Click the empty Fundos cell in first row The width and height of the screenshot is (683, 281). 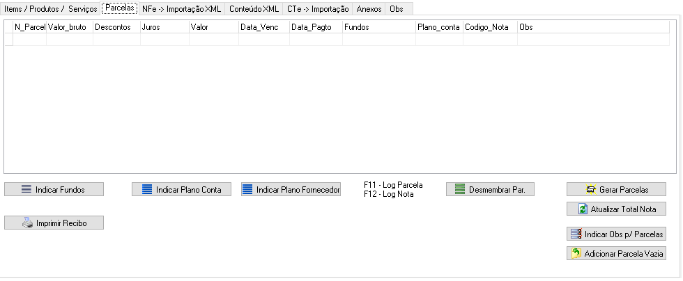point(378,40)
